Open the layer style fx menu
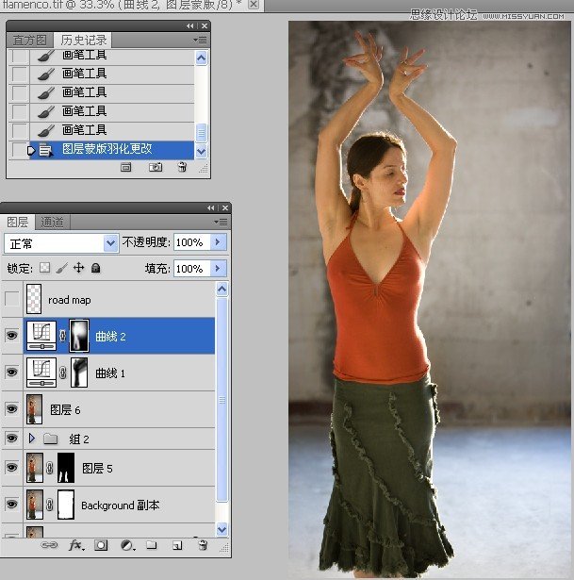This screenshot has width=574, height=580. coord(75,545)
